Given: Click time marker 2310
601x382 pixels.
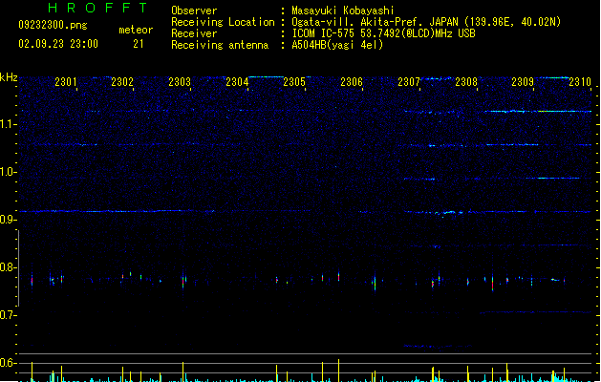Looking at the screenshot, I should (x=580, y=82).
